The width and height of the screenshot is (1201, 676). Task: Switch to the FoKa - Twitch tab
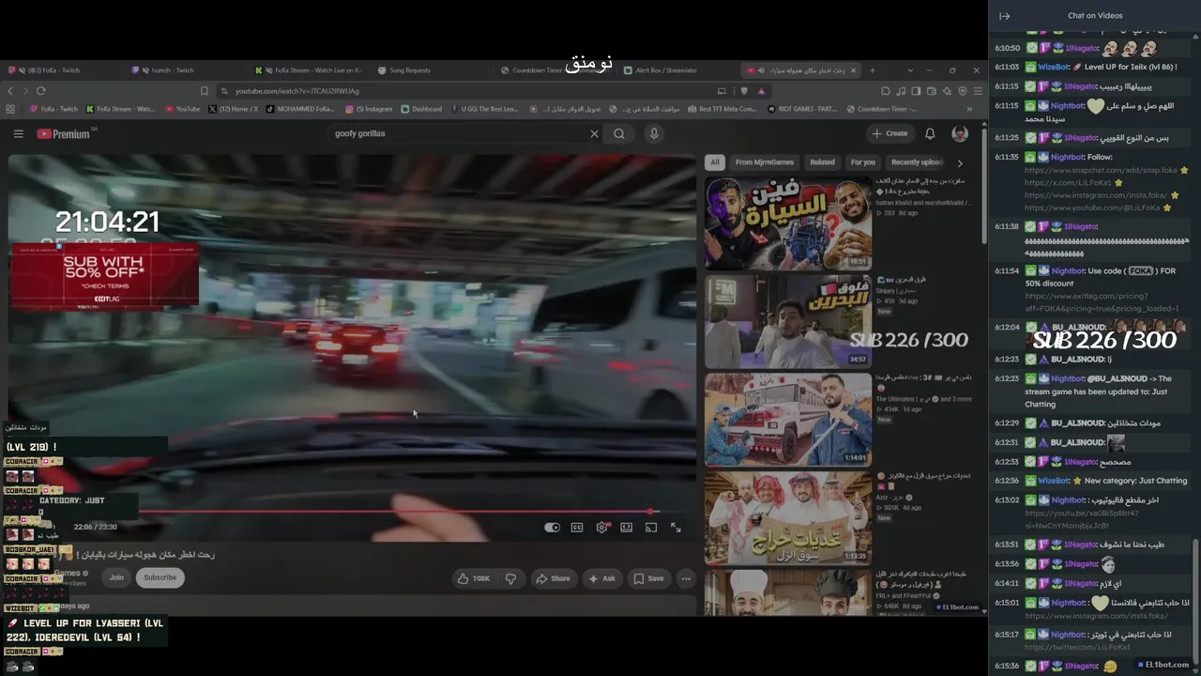pyautogui.click(x=62, y=70)
